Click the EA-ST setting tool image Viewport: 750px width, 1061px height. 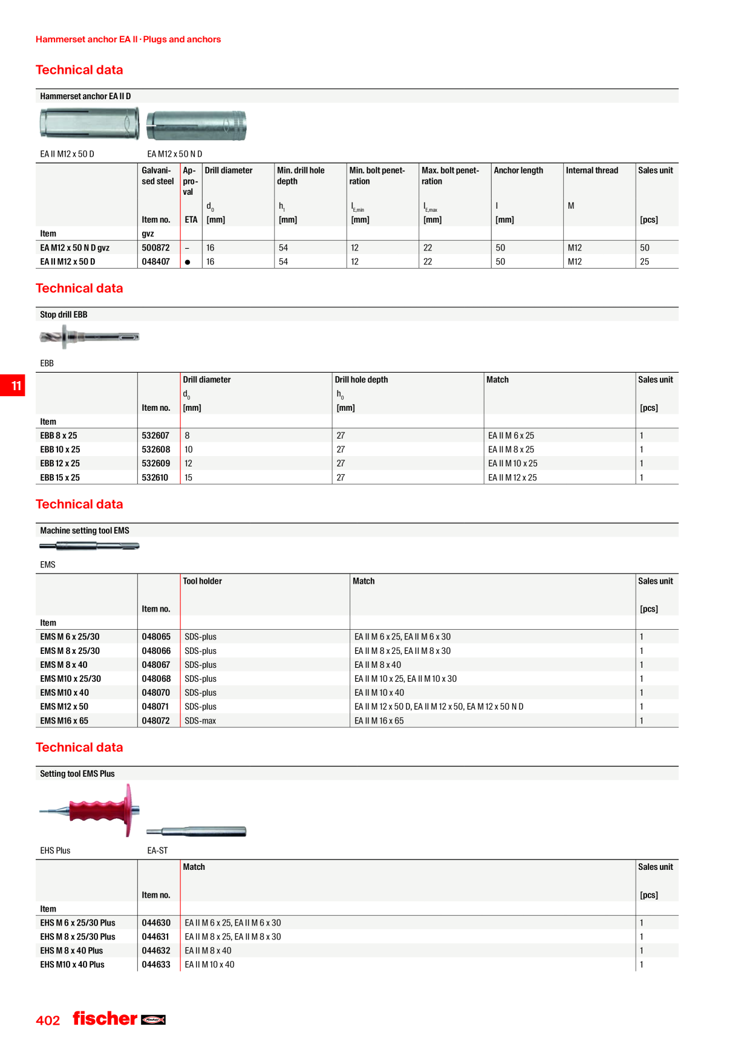point(197,831)
